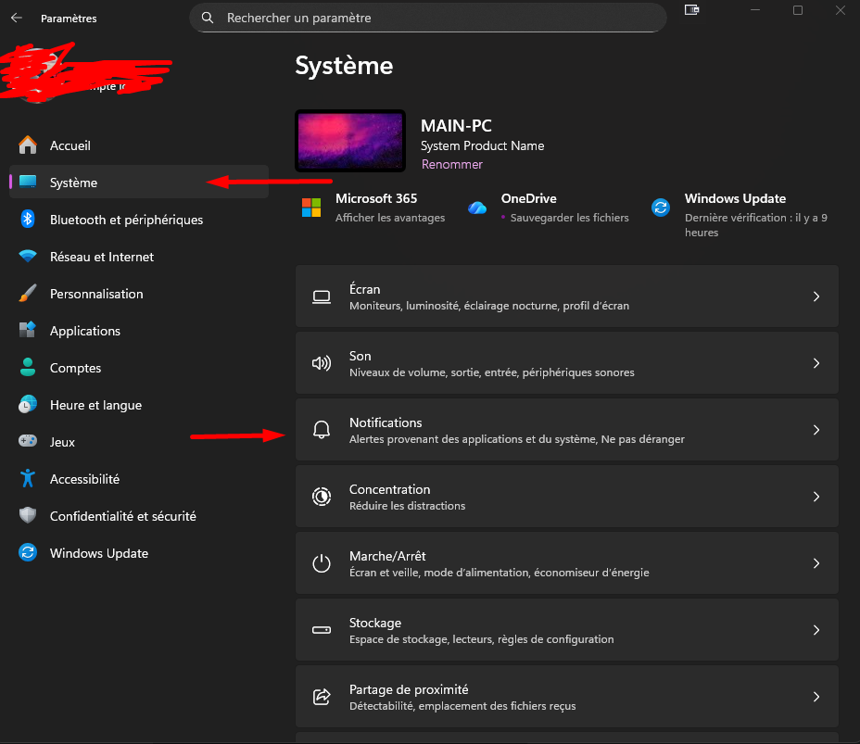
Task: Click the back arrow icon in Paramètres
Action: pyautogui.click(x=17, y=19)
